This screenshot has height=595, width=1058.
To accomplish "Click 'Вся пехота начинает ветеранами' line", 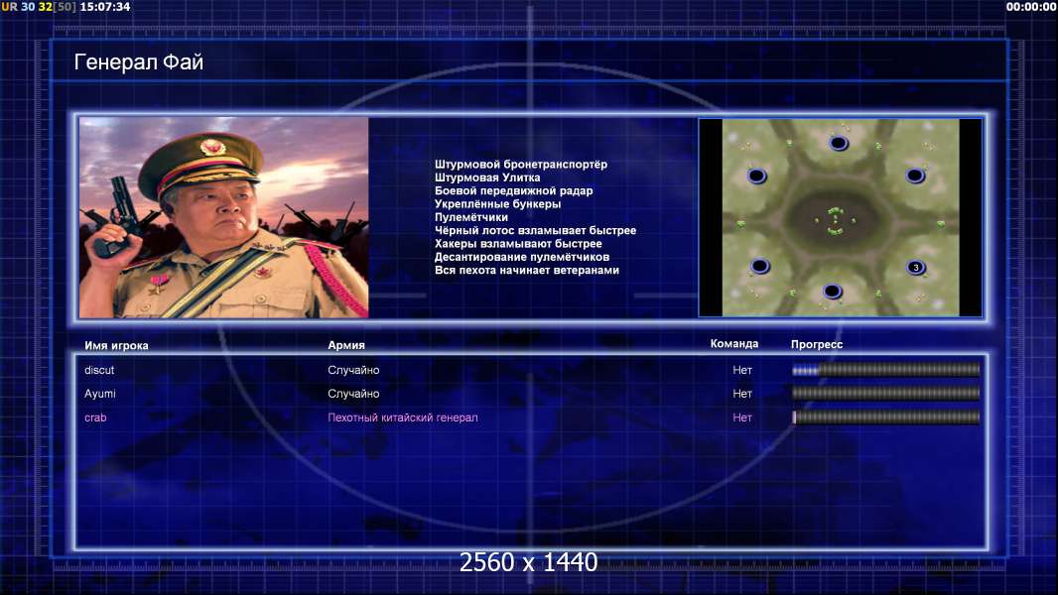I will pos(526,270).
